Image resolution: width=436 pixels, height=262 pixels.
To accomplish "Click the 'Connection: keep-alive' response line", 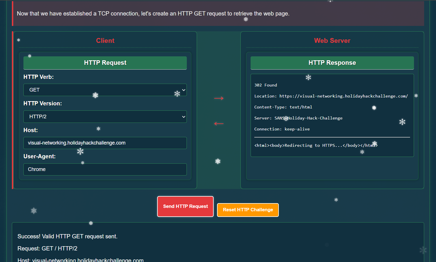I will pyautogui.click(x=282, y=129).
